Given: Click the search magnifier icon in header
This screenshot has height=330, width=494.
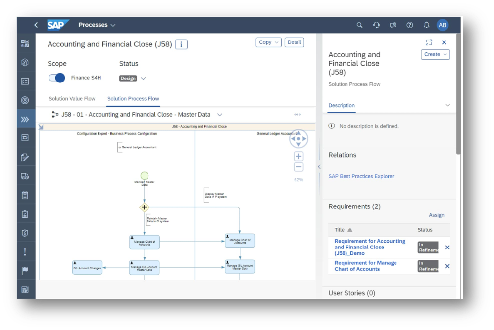Looking at the screenshot, I should point(360,25).
